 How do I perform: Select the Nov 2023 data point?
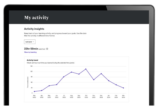(x=94, y=80)
